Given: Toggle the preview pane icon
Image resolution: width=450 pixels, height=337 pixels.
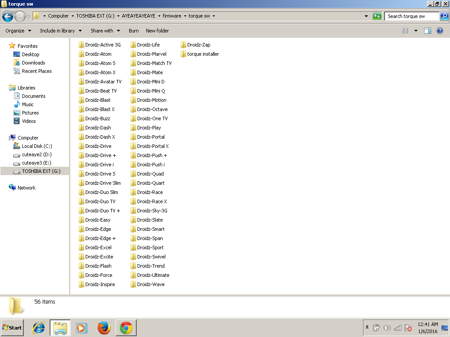Looking at the screenshot, I should pyautogui.click(x=427, y=31).
